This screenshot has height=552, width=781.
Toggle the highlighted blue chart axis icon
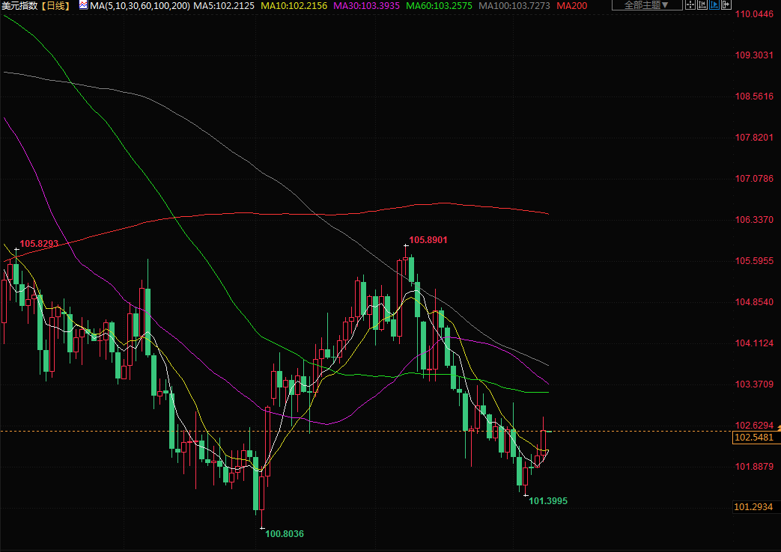(x=714, y=5)
